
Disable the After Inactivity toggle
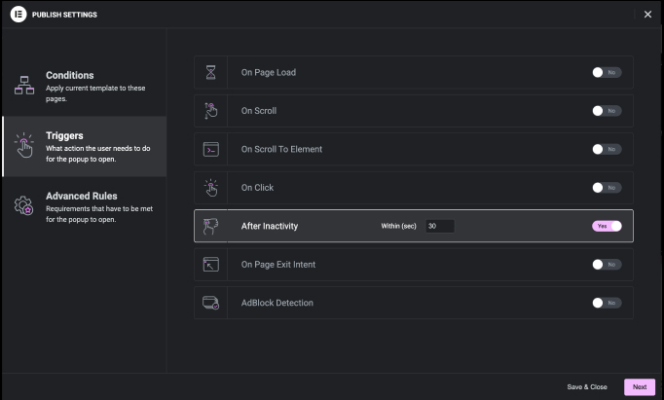click(606, 226)
